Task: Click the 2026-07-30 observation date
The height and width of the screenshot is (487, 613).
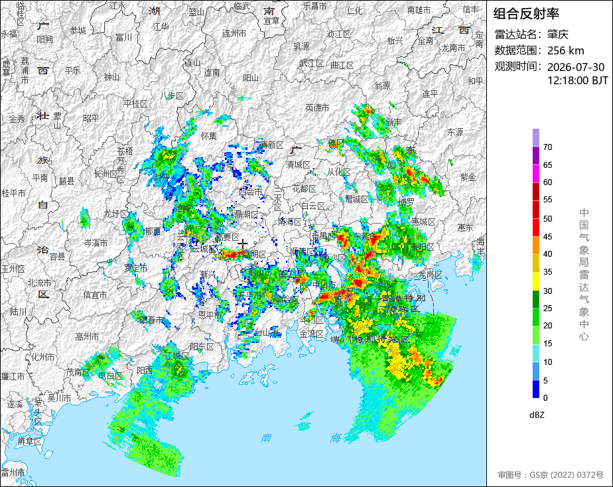Action: tap(575, 67)
